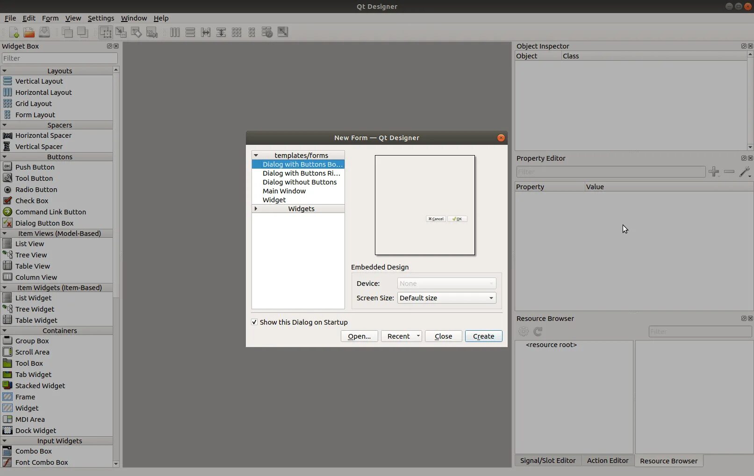Click the Save Form toolbar icon

pos(44,32)
